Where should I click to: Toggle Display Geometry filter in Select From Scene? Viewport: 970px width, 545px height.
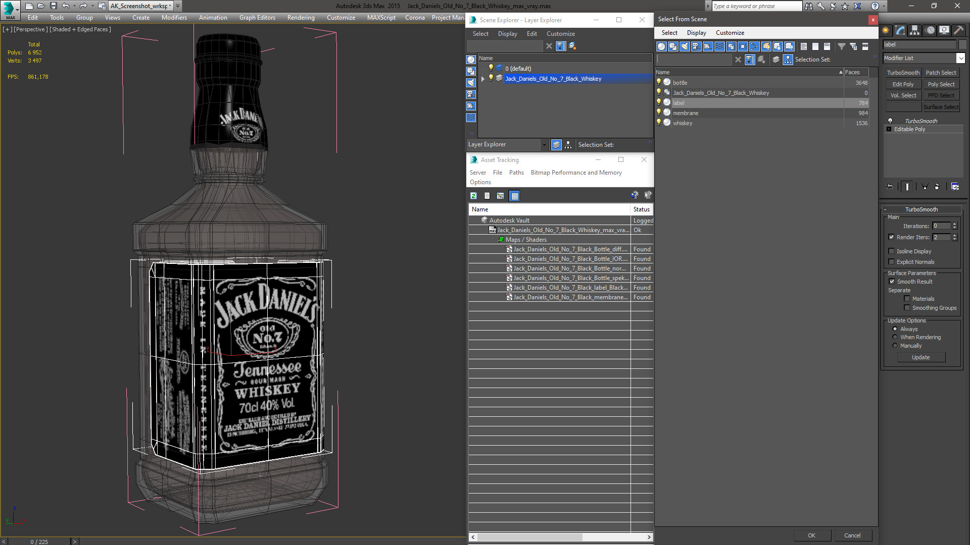[x=661, y=46]
